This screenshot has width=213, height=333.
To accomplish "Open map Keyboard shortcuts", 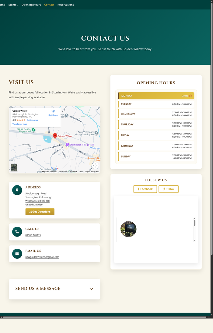I will 49,172.
